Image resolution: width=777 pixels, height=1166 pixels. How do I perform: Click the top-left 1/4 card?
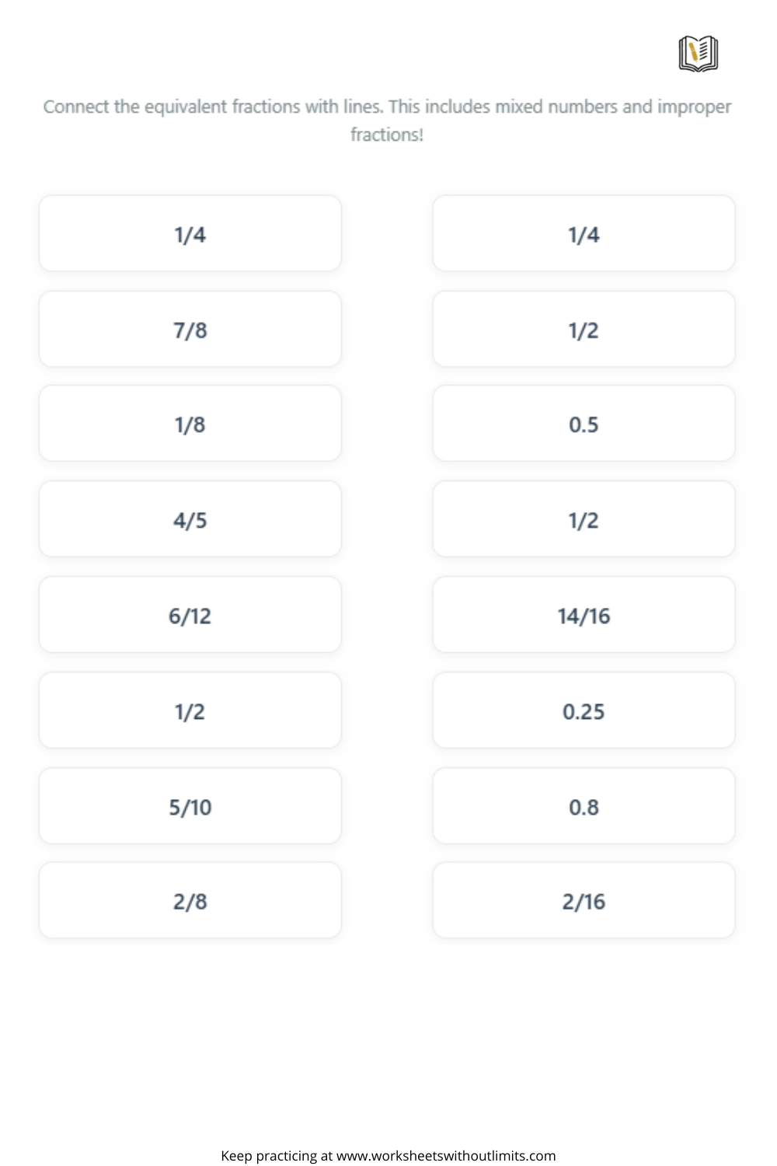pyautogui.click(x=190, y=233)
